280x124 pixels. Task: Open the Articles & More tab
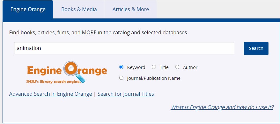coord(131,9)
